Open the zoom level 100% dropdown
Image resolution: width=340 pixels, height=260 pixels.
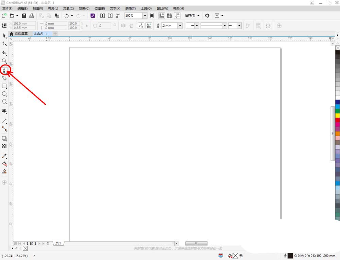(x=145, y=16)
